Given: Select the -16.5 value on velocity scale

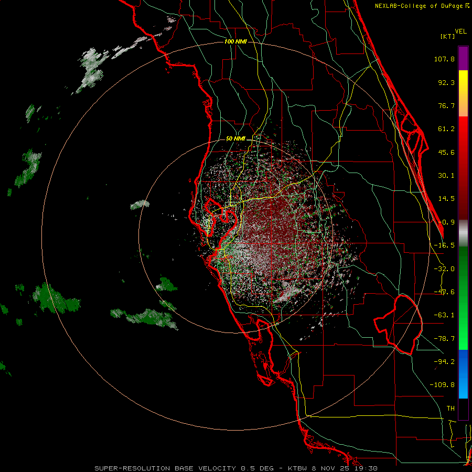Looking at the screenshot, I should (444, 245).
